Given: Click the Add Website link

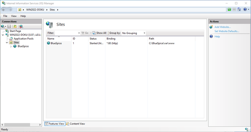Looking at the screenshot, I should click(x=222, y=27).
